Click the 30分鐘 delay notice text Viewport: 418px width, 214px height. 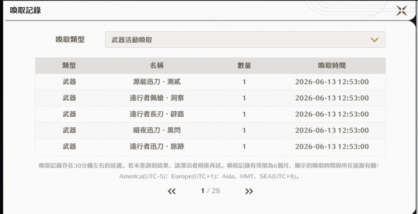tap(209, 166)
